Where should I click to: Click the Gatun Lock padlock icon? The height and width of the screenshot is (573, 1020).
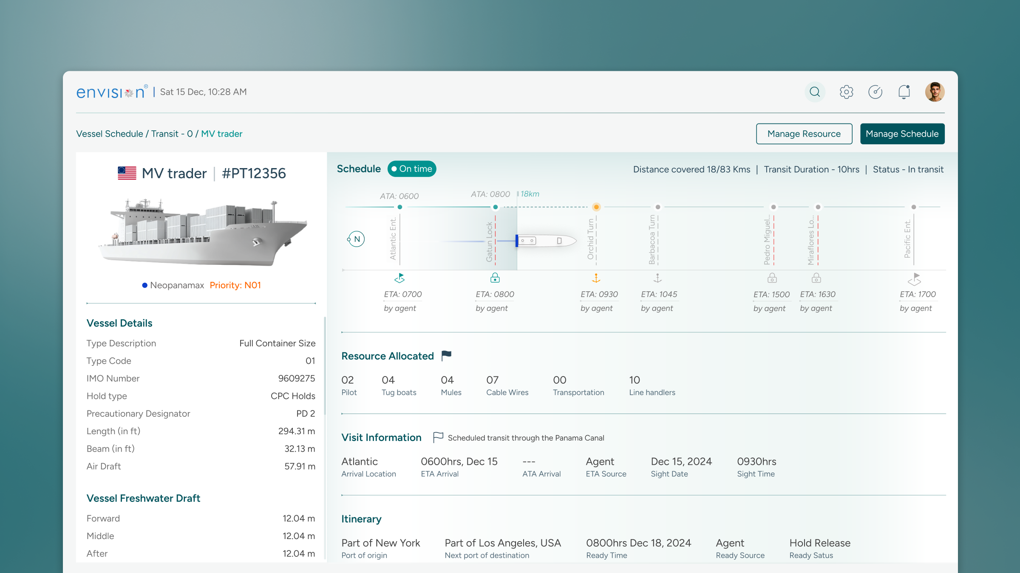pos(495,278)
